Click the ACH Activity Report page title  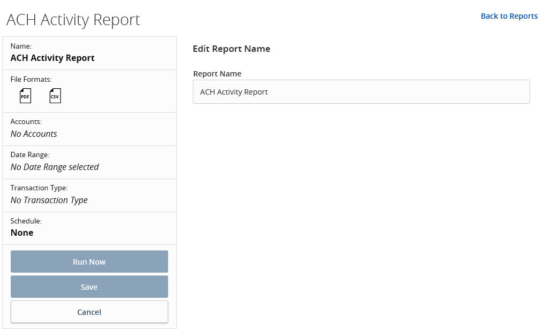click(x=73, y=20)
